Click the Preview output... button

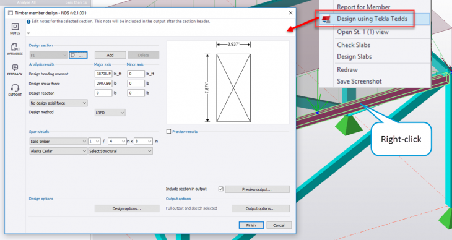257,189
